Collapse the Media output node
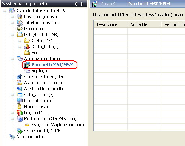This screenshot has width=185, height=146. [x=12, y=119]
